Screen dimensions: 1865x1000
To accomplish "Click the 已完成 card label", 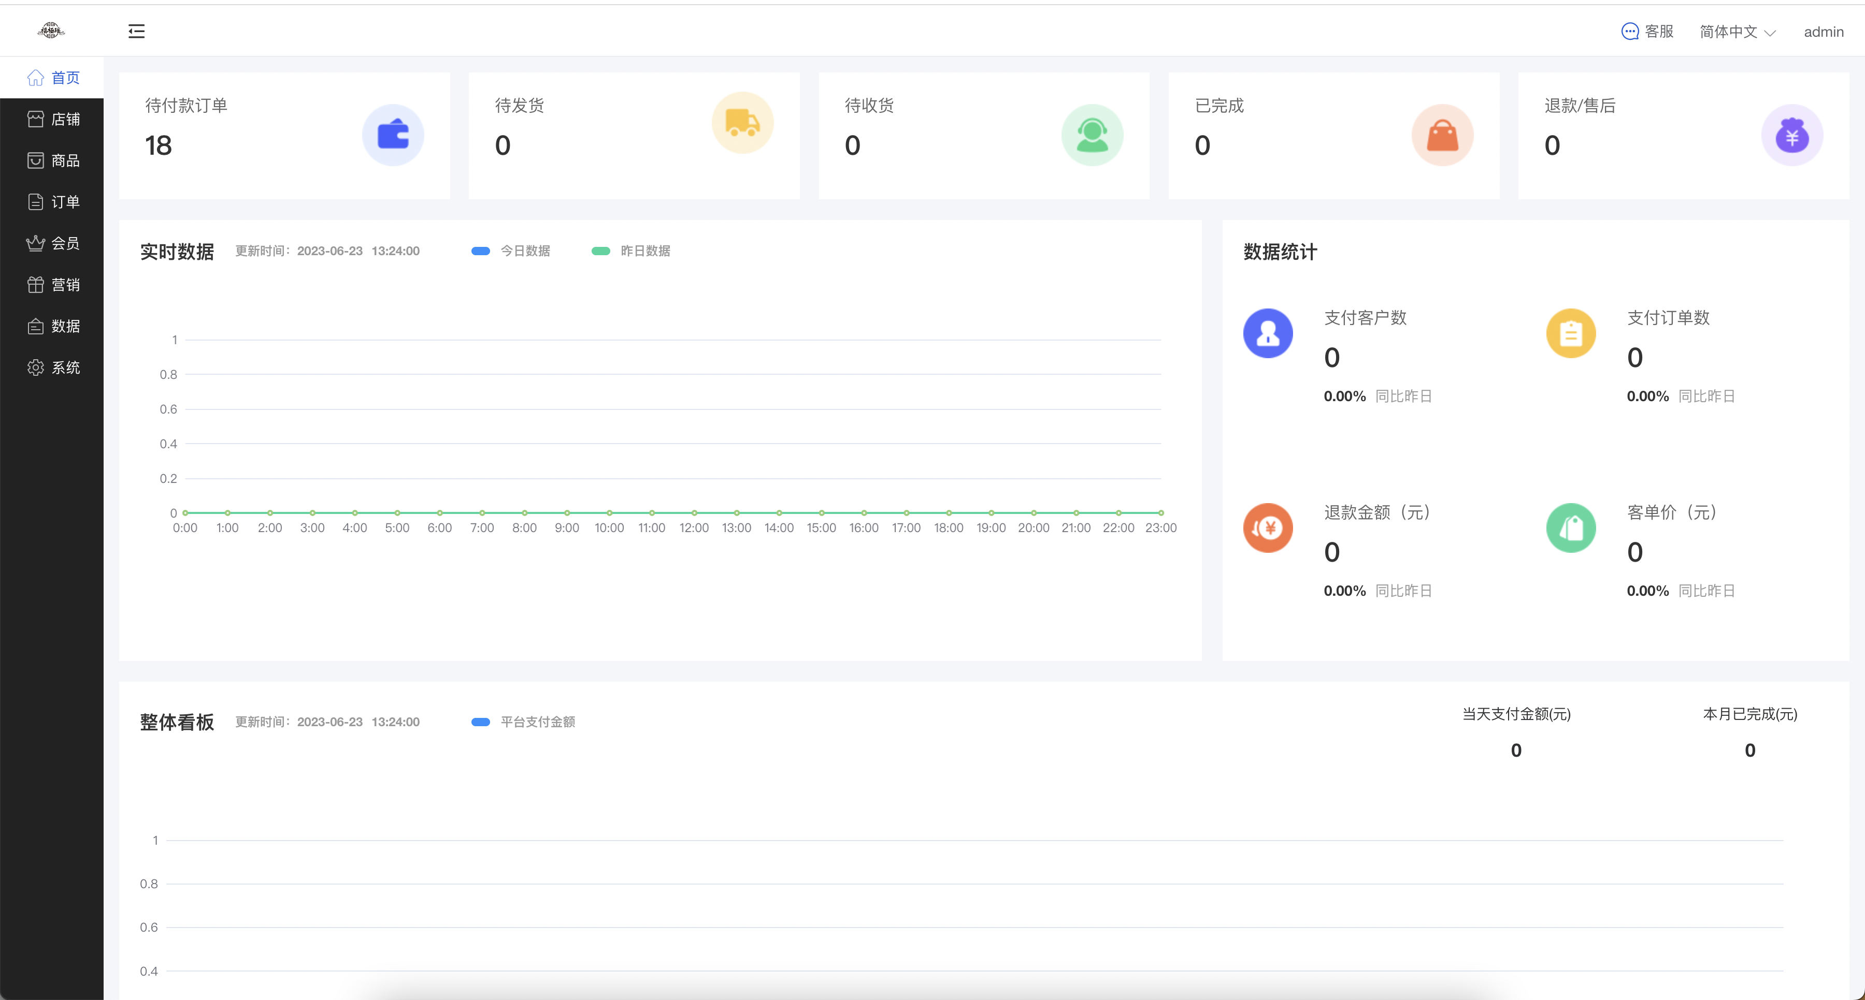I will point(1219,106).
